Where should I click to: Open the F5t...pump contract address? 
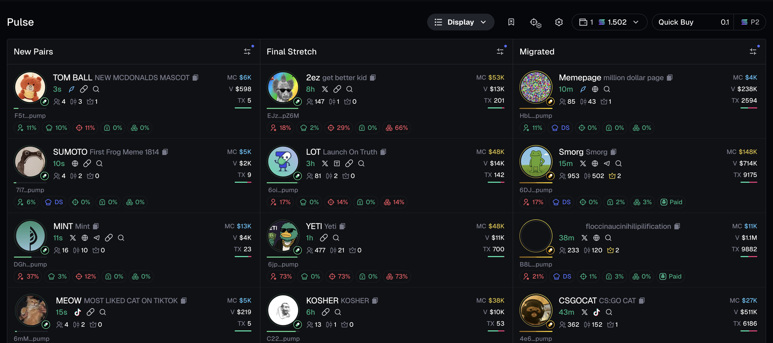tap(30, 116)
